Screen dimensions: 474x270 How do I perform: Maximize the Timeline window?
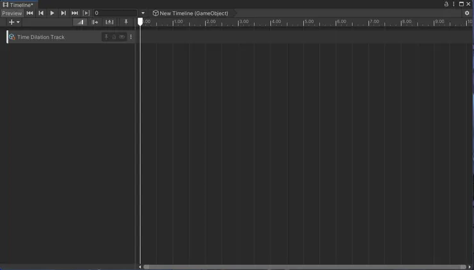click(461, 4)
